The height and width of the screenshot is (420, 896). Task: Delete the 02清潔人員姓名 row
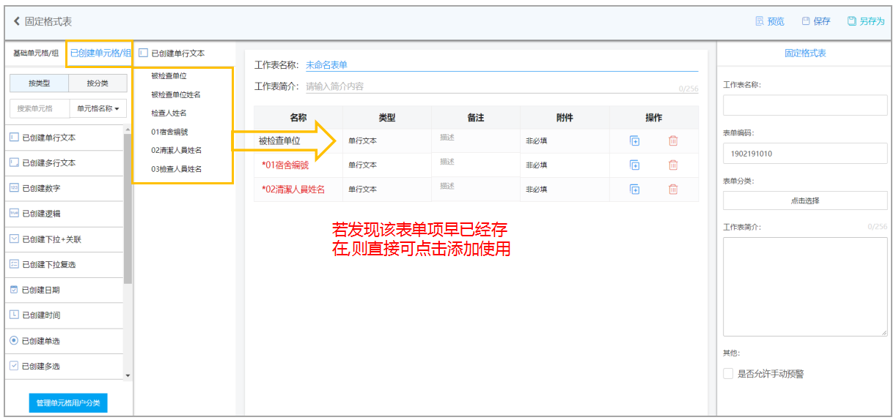coord(673,189)
